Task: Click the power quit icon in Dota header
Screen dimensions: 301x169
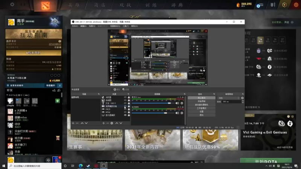Action: (x=296, y=5)
